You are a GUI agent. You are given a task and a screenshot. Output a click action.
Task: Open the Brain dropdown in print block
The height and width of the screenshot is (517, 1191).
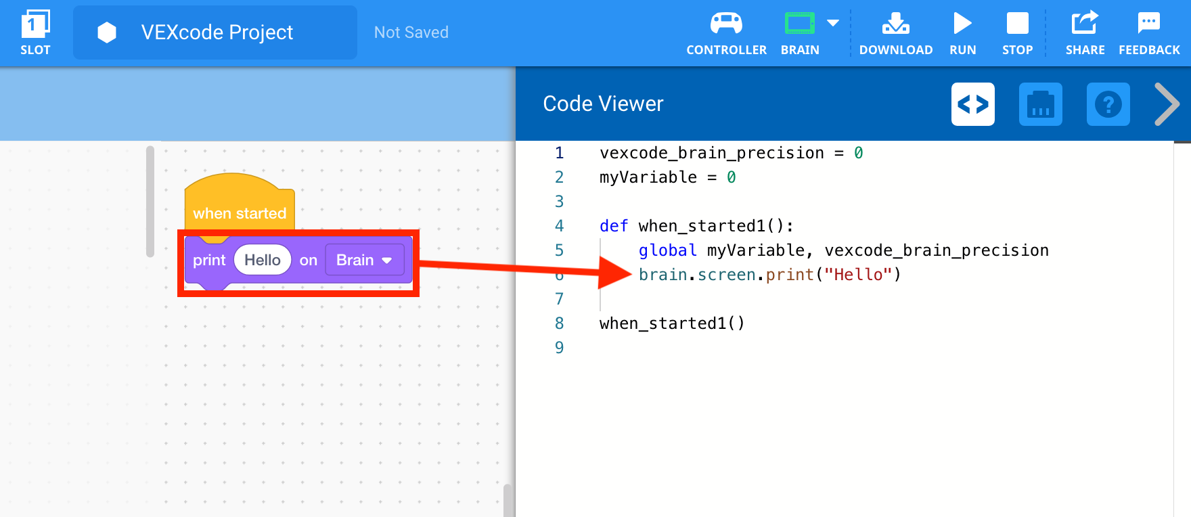[364, 260]
